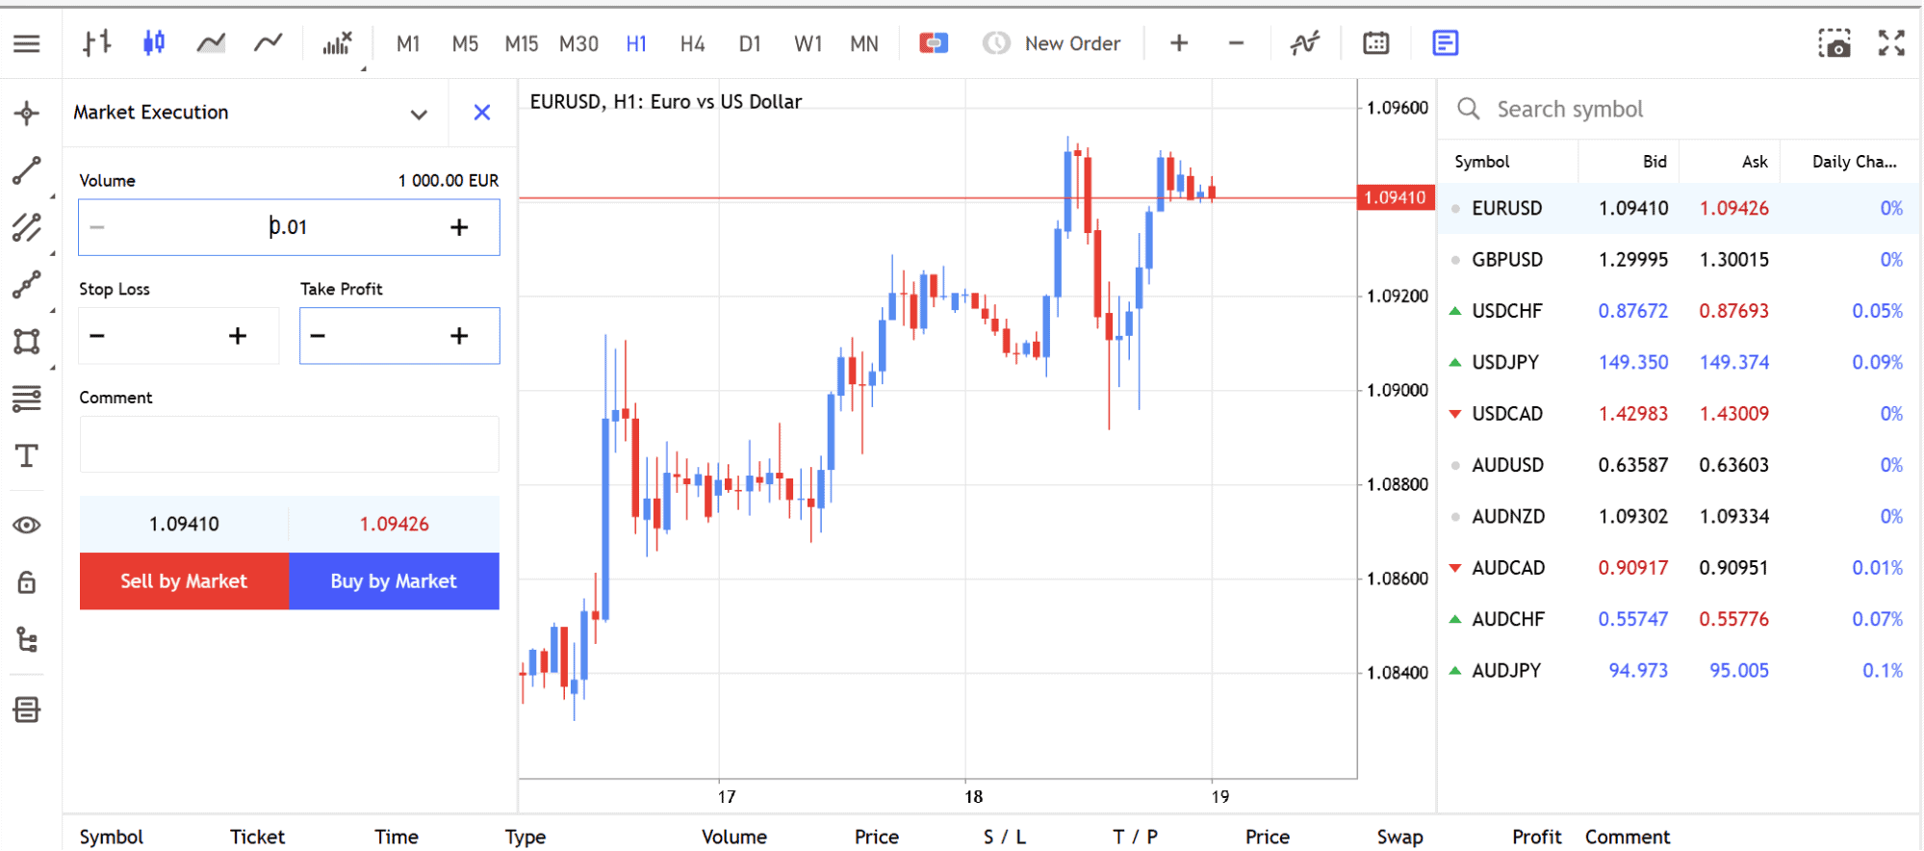This screenshot has height=851, width=1924.
Task: Enter fullscreen mode using the expand icon
Action: (x=1891, y=43)
